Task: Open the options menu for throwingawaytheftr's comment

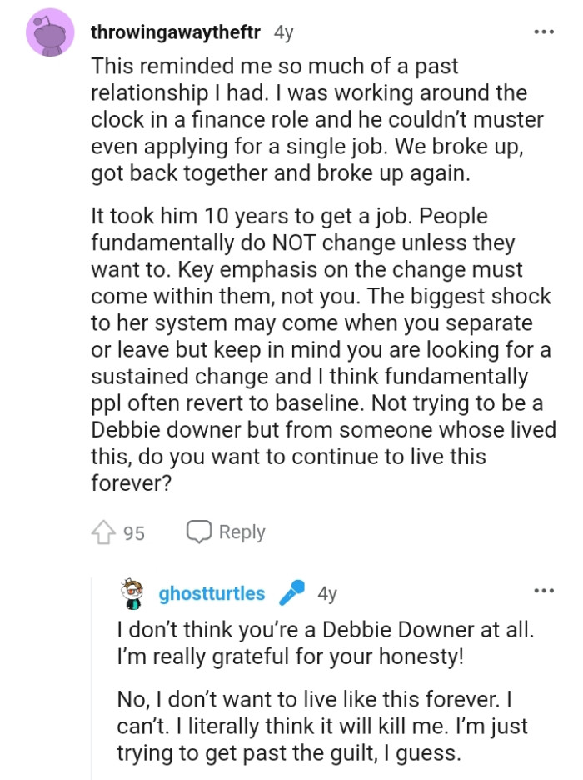Action: pyautogui.click(x=543, y=30)
